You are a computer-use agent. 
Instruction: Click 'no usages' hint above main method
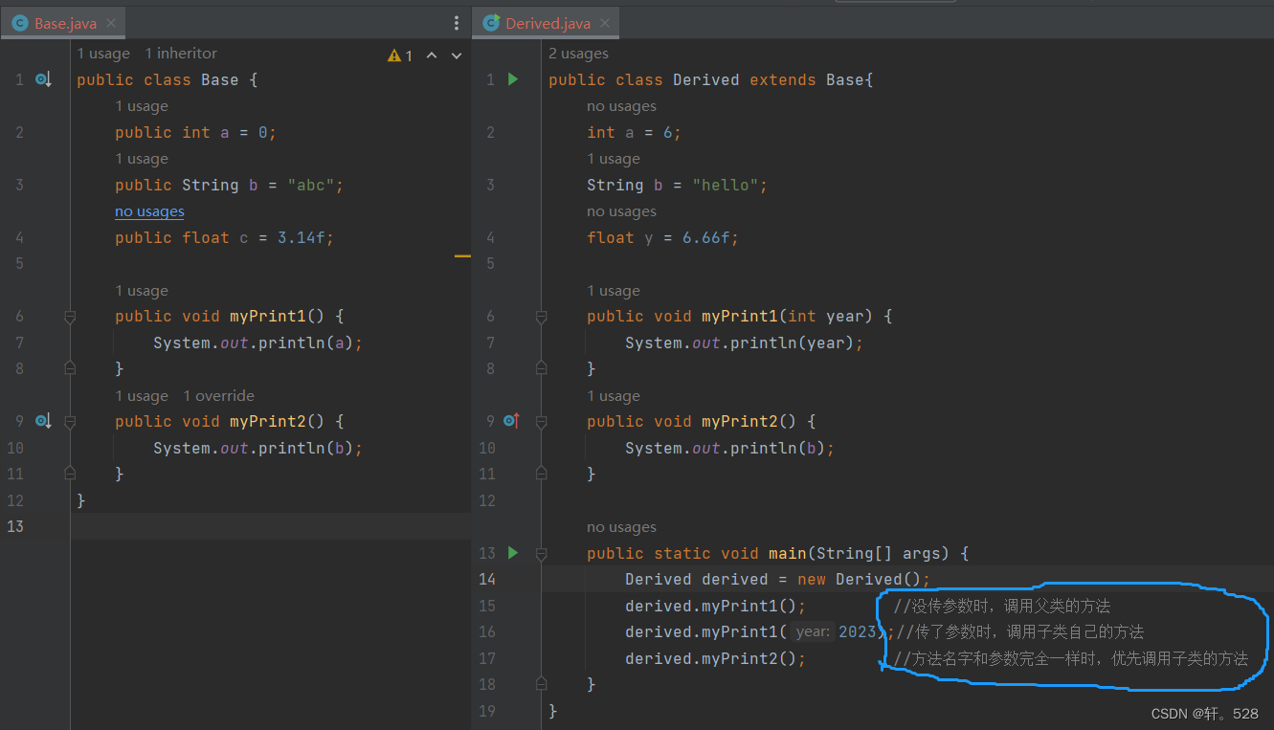point(621,527)
